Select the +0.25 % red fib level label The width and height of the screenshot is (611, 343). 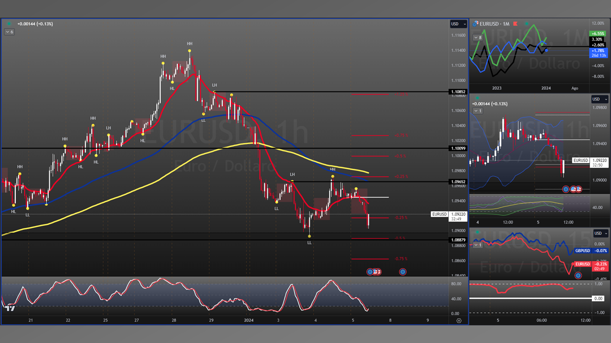click(x=401, y=176)
